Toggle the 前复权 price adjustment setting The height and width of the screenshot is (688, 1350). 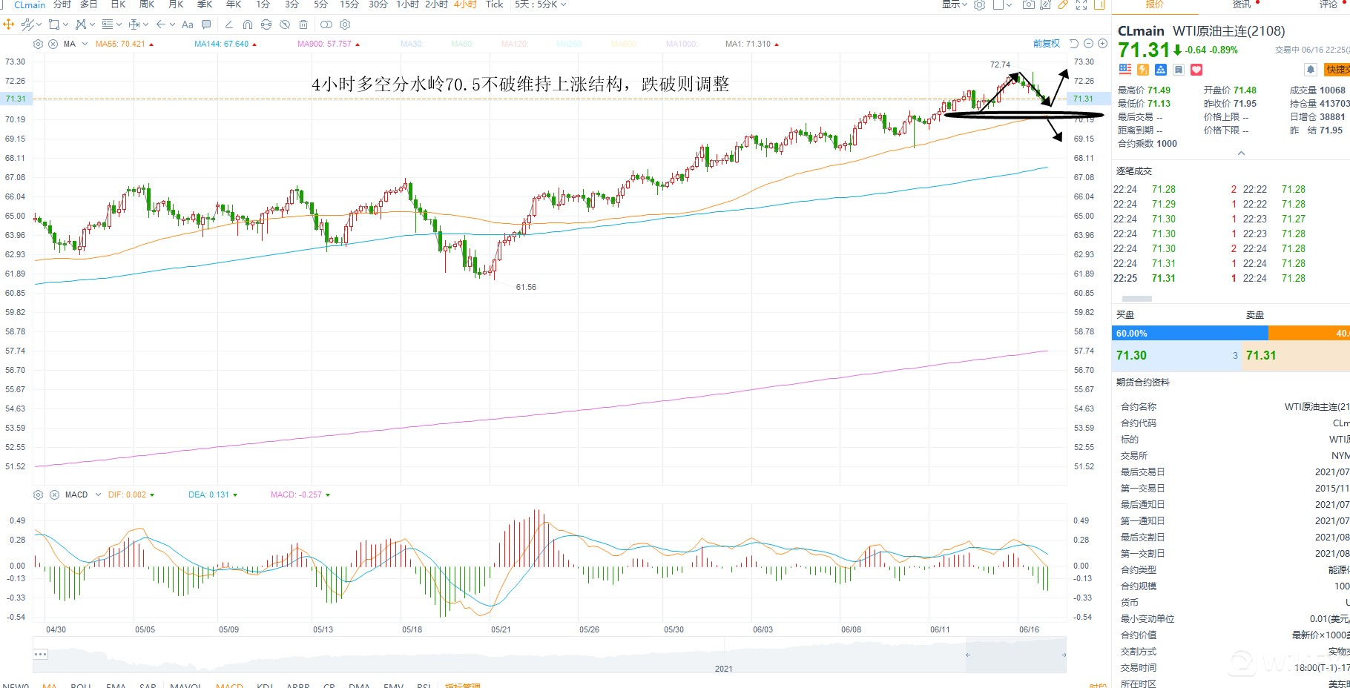(1046, 44)
